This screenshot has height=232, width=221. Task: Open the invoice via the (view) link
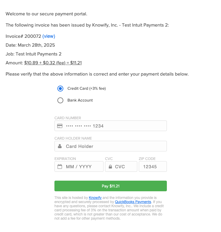(x=49, y=36)
